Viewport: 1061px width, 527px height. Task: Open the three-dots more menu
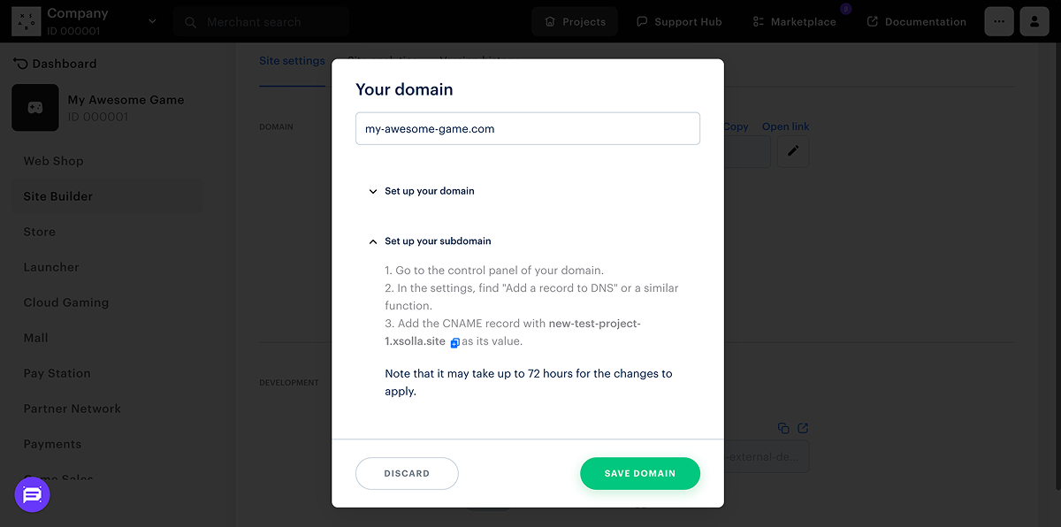(x=999, y=21)
